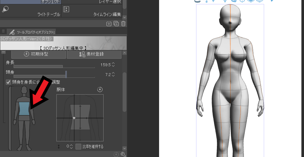Open the tool property panel hamburger menu
The image size is (304, 157).
point(3,31)
